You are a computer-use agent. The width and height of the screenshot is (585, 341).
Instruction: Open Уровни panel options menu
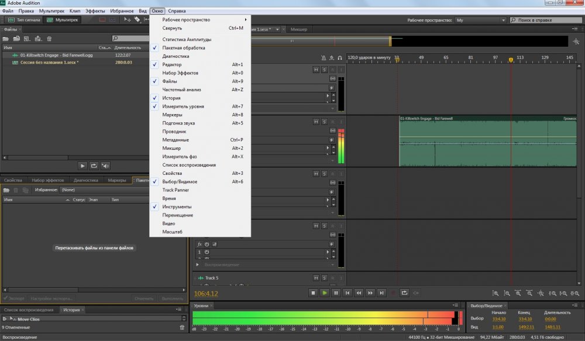pos(456,305)
